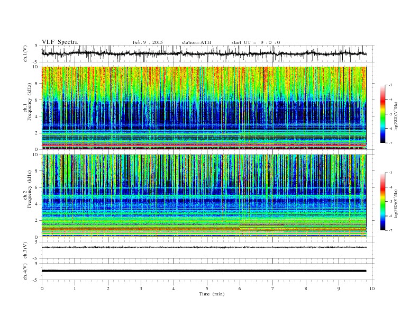Click the ch.3 voltage waveform trace
Viewport: 419px width, 324px height.
pos(204,247)
